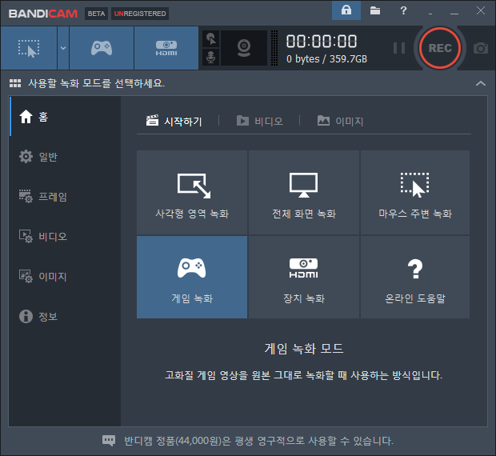Click the UNREGISTERED badge
The width and height of the screenshot is (496, 456).
pos(140,14)
